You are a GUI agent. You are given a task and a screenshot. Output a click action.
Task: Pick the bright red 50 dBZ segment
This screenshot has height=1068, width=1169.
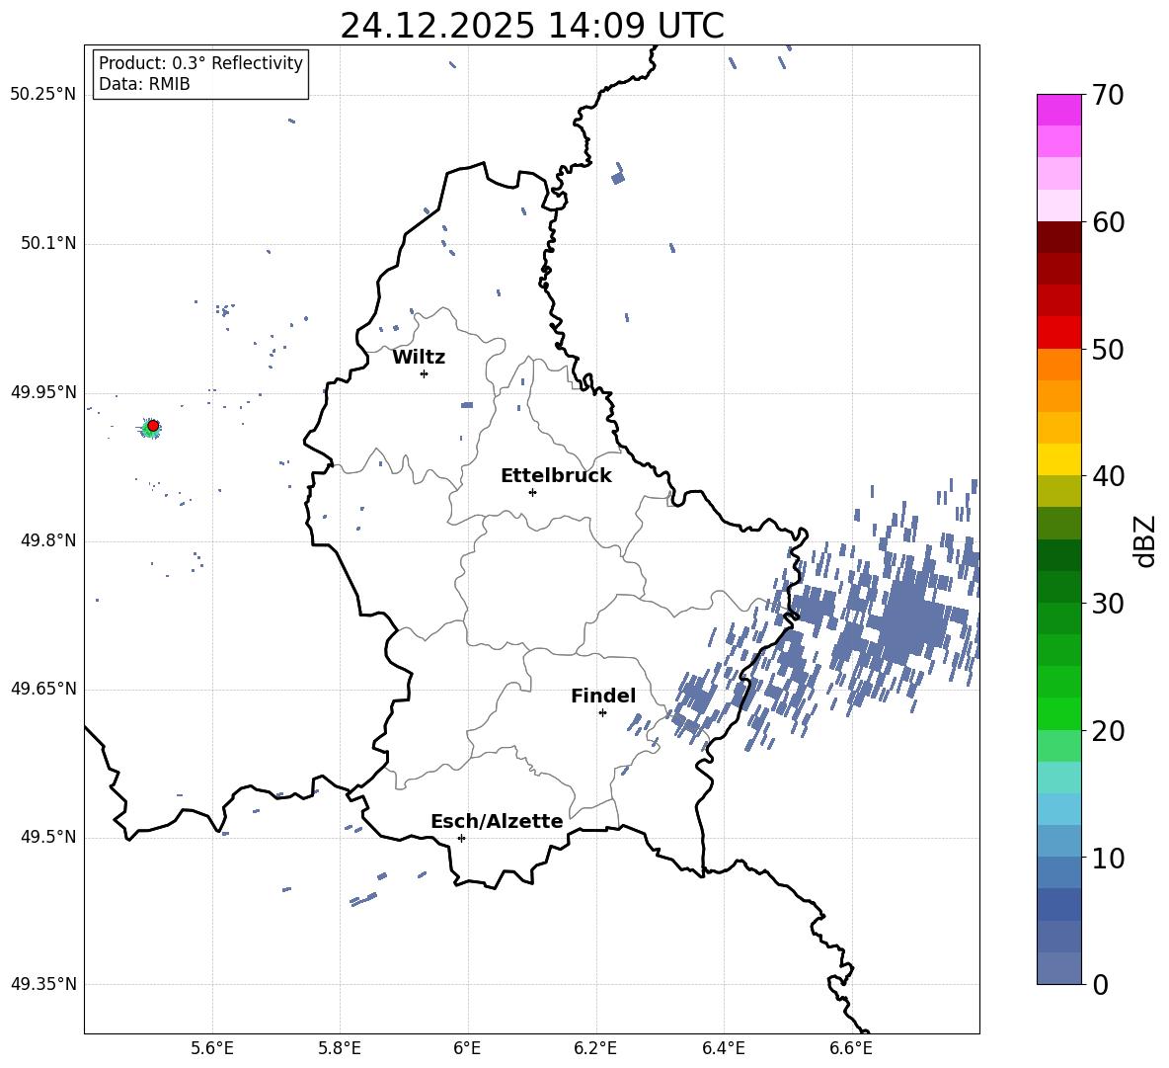tap(1058, 333)
